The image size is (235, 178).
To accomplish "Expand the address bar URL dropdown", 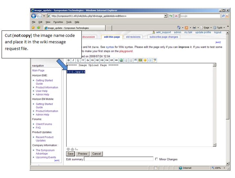I will coord(165,16).
